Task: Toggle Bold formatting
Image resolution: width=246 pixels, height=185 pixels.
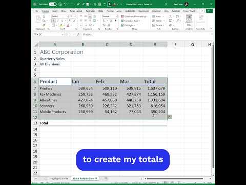Action: click(53, 21)
